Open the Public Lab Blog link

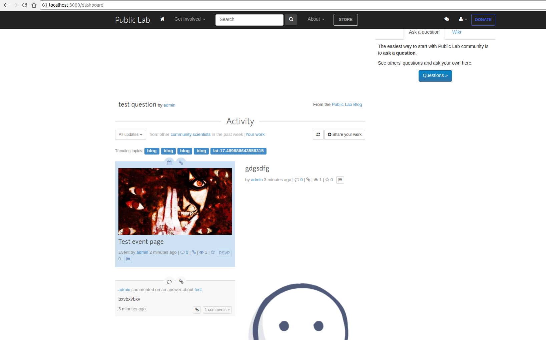pyautogui.click(x=347, y=104)
